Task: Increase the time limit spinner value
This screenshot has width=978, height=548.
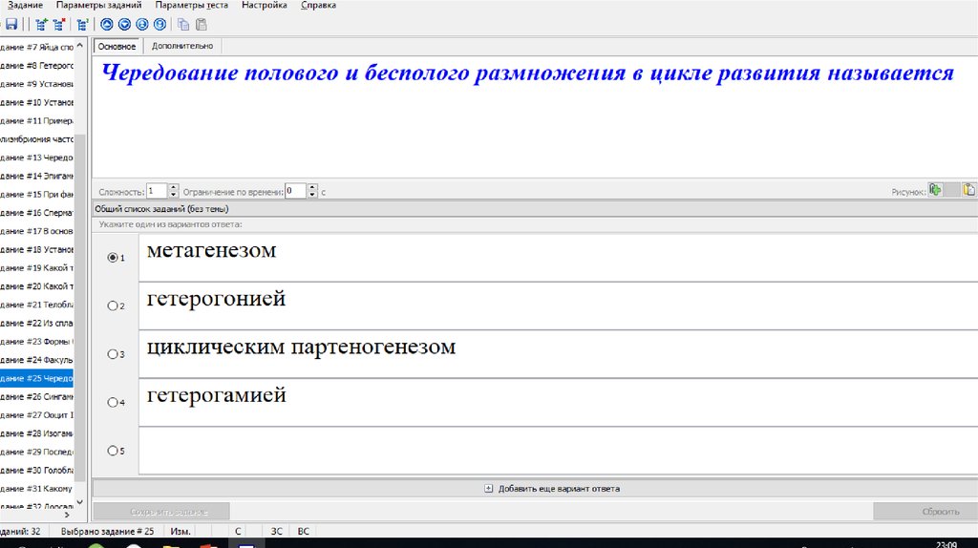Action: click(313, 187)
